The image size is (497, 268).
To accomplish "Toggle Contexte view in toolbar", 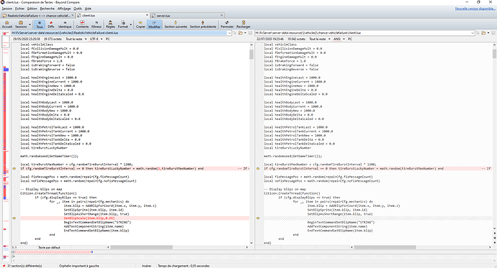I will tap(82, 24).
